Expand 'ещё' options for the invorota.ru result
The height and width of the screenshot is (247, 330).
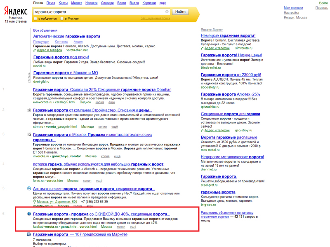tap(117, 156)
